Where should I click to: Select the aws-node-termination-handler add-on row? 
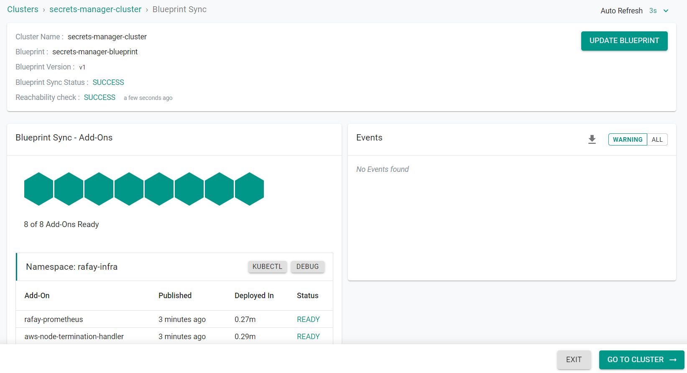pyautogui.click(x=174, y=336)
